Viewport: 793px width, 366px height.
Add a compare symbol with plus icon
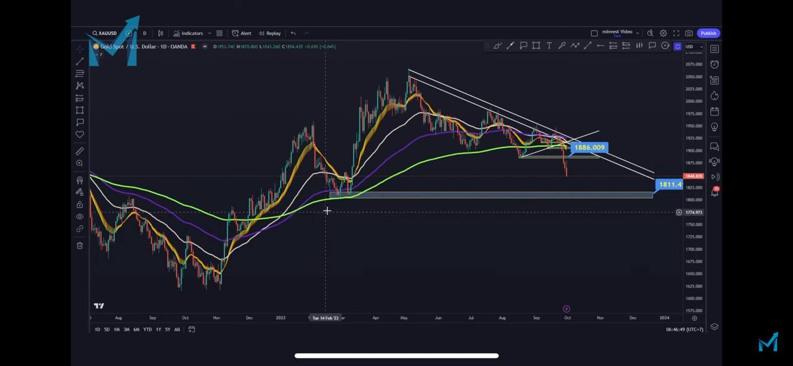tap(129, 33)
